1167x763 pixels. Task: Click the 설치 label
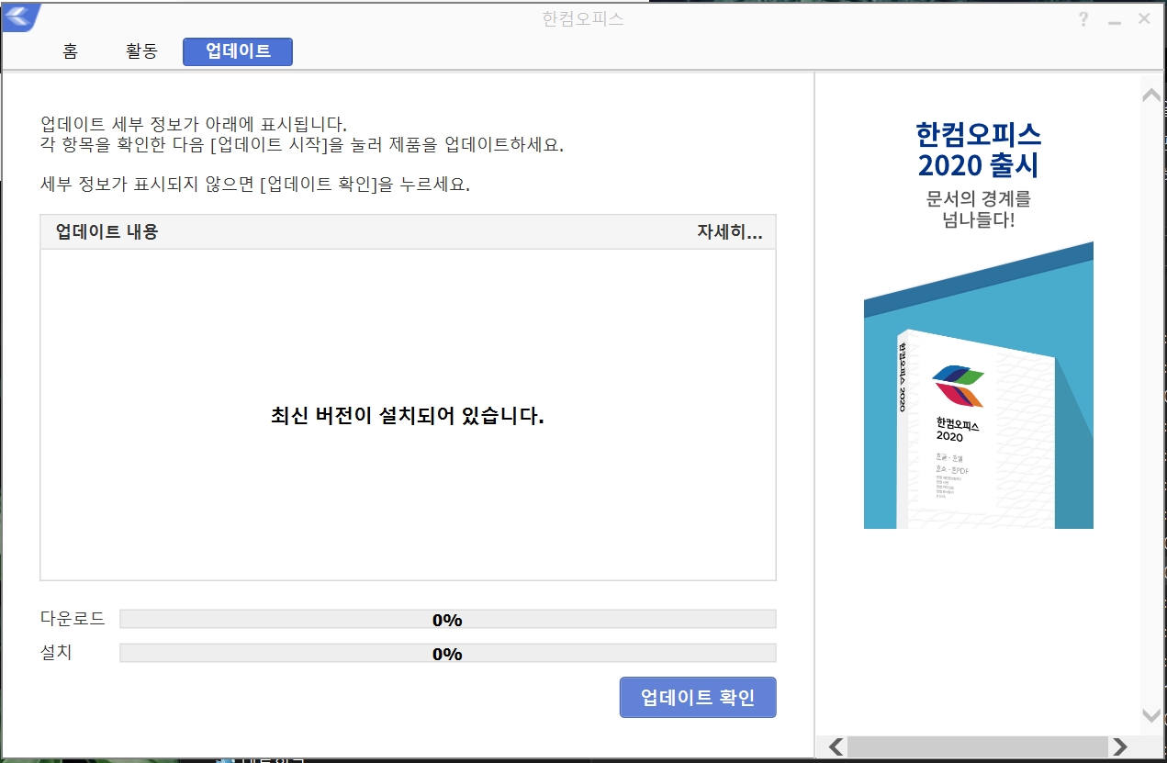(x=56, y=653)
